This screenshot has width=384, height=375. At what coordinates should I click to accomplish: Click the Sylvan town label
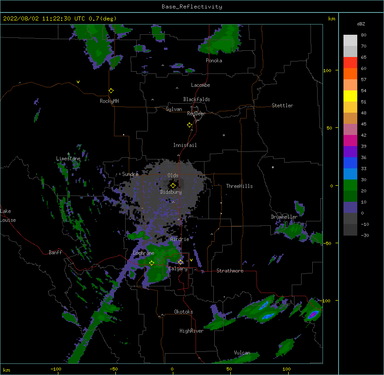(174, 109)
